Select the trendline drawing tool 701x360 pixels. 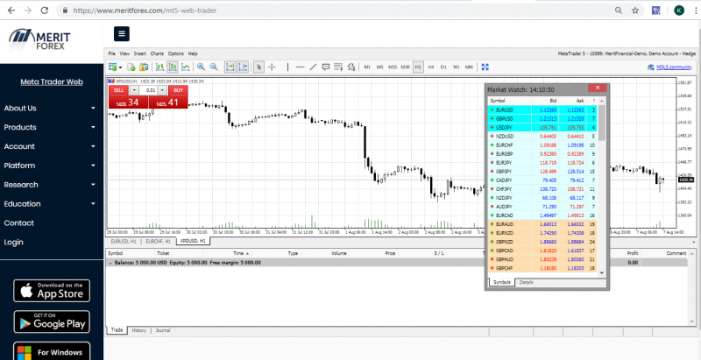(x=313, y=67)
